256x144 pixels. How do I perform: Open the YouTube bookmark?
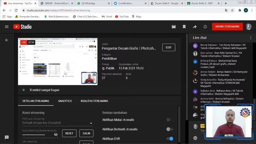pos(122,16)
